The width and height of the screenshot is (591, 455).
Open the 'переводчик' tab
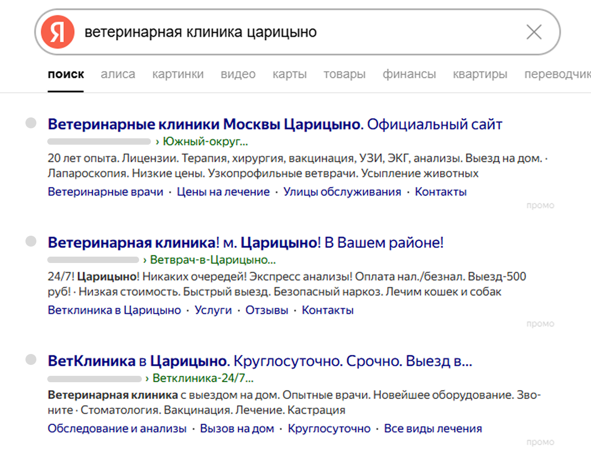(558, 74)
